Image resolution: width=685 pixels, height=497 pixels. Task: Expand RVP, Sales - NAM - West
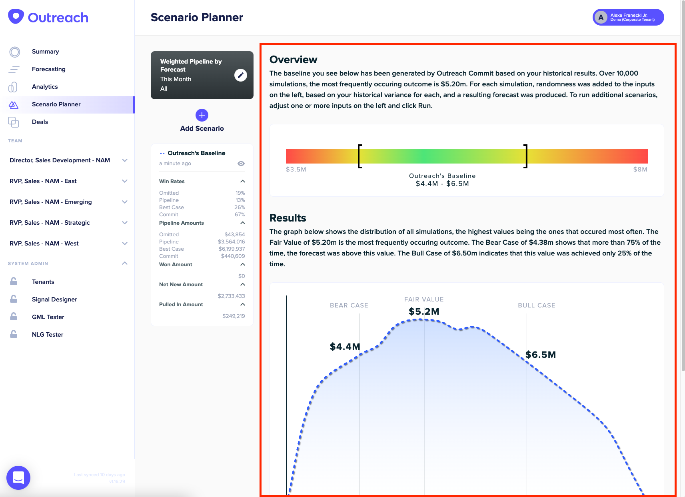pos(125,244)
